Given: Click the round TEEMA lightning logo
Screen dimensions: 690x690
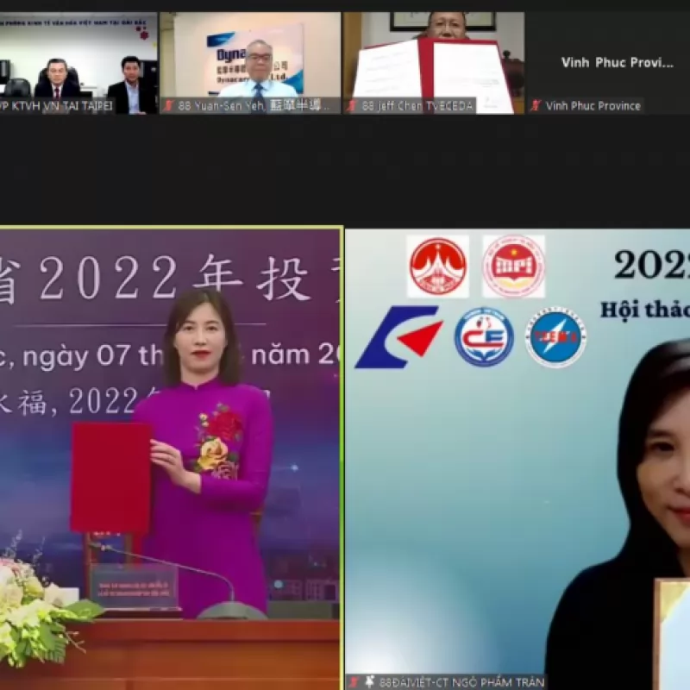Looking at the screenshot, I should point(555,338).
